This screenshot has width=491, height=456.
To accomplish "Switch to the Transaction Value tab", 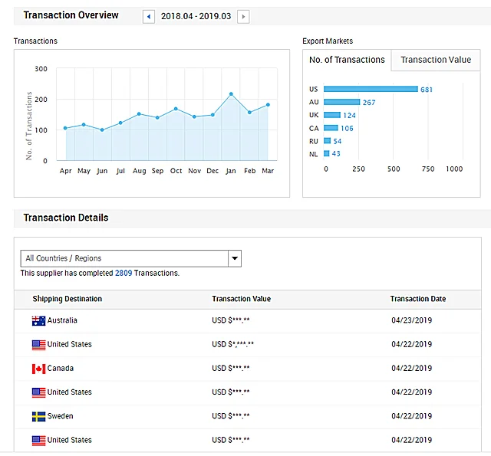I will click(x=436, y=60).
